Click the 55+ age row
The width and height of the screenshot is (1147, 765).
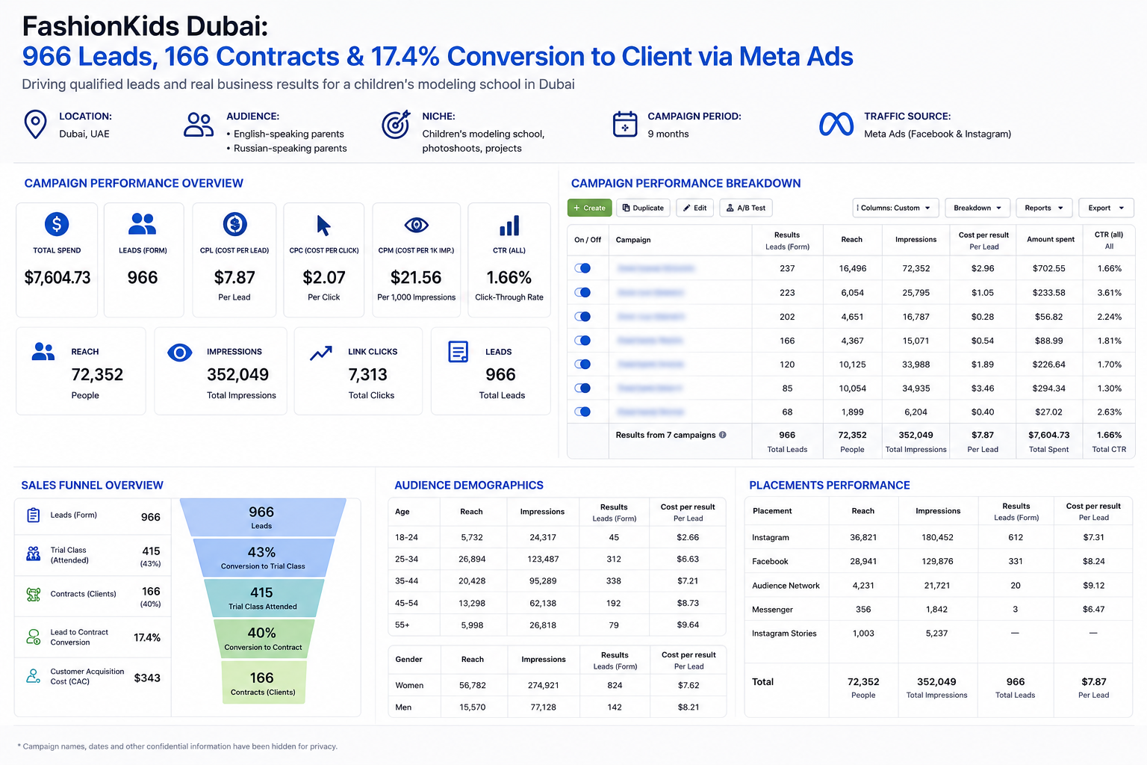click(x=557, y=625)
